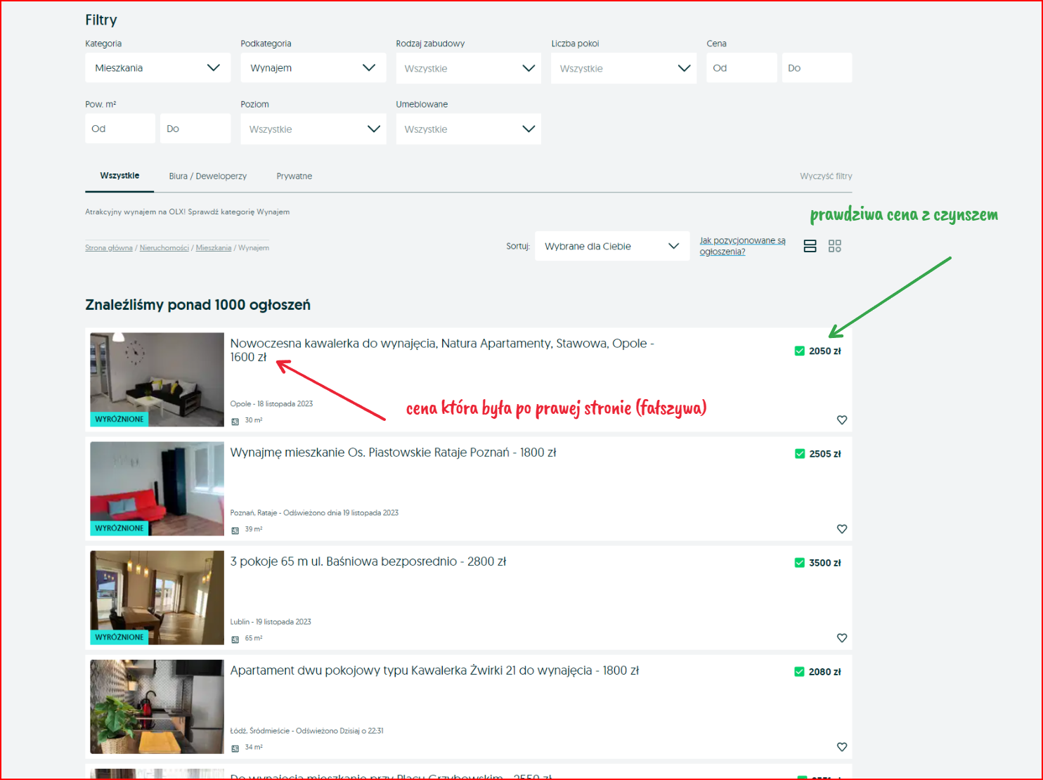The width and height of the screenshot is (1043, 780).
Task: Open 3 pokoje 65 m Baśniowa listing
Action: tap(368, 561)
